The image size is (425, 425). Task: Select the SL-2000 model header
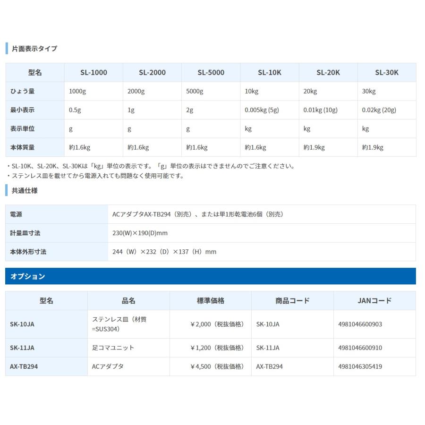pos(152,73)
